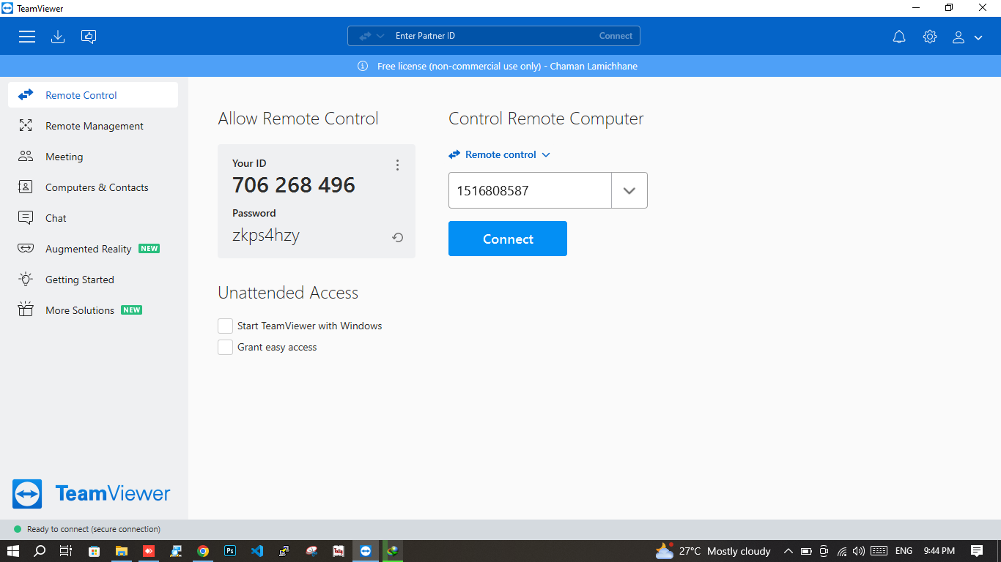
Task: Click the partner ID field showing 1516808587
Action: (x=530, y=190)
